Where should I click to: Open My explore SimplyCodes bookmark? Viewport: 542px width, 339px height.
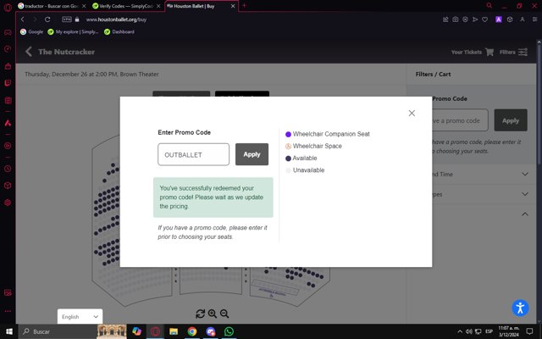click(73, 32)
